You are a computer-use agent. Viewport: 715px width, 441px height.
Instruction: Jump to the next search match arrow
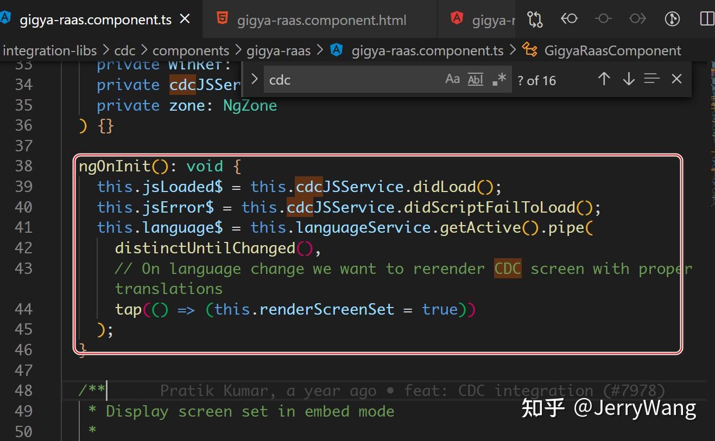point(628,79)
